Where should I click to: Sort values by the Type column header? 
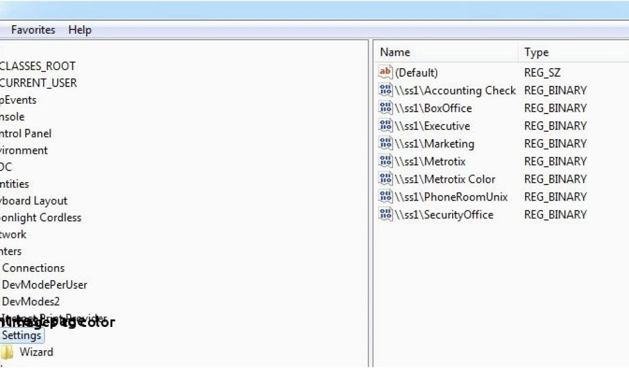(536, 53)
